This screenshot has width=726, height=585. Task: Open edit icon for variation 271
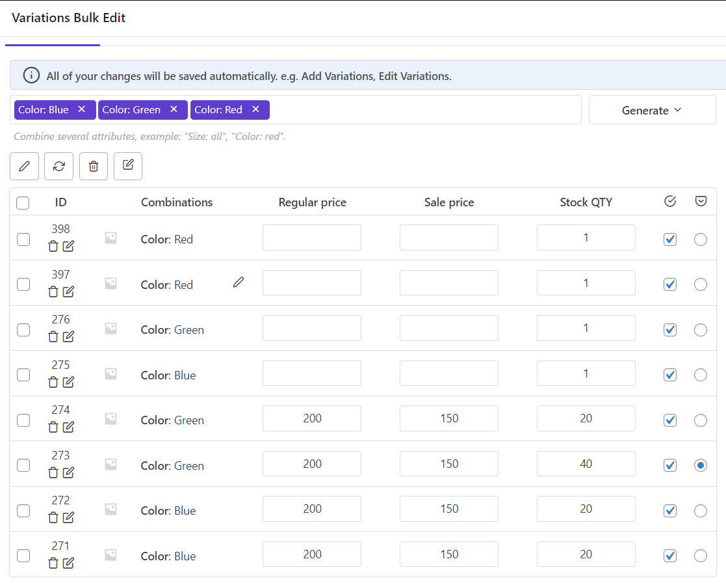(68, 563)
